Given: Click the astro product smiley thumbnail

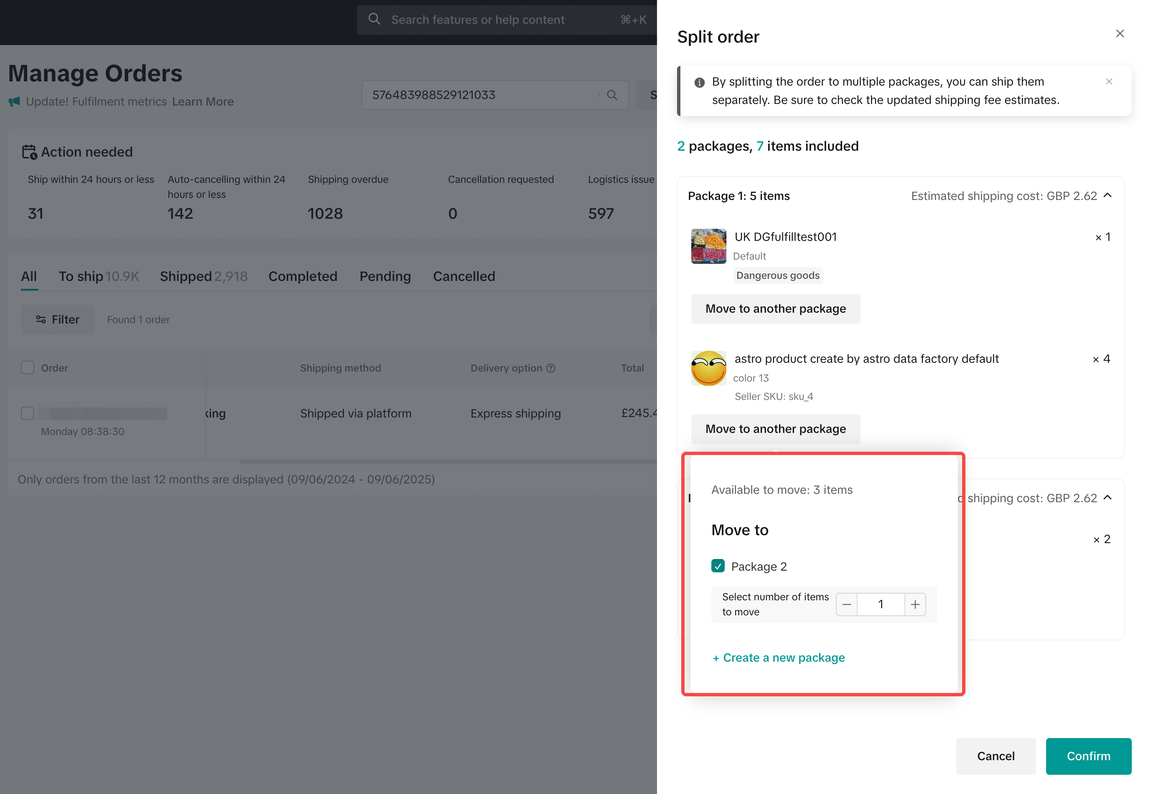Looking at the screenshot, I should (708, 368).
